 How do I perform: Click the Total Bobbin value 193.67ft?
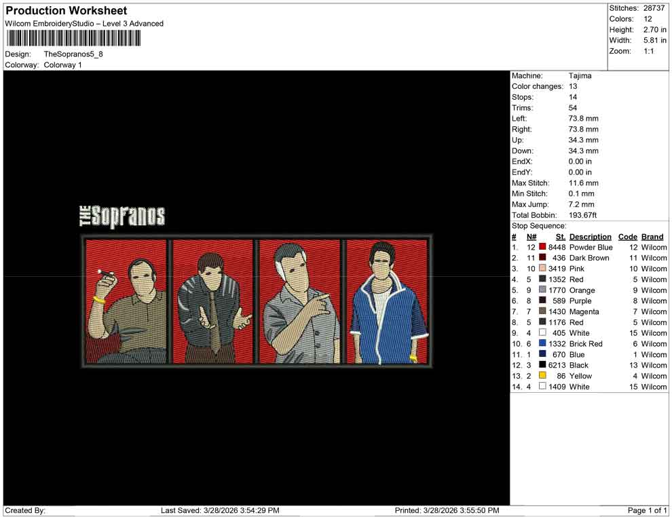tap(582, 214)
